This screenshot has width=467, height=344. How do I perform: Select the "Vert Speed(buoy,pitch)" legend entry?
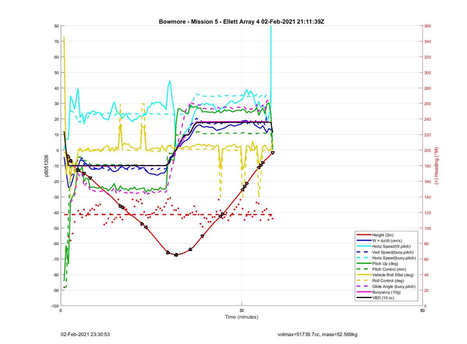click(x=393, y=252)
